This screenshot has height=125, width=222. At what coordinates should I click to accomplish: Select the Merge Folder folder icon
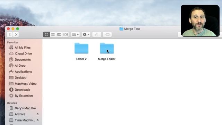[x=107, y=48]
